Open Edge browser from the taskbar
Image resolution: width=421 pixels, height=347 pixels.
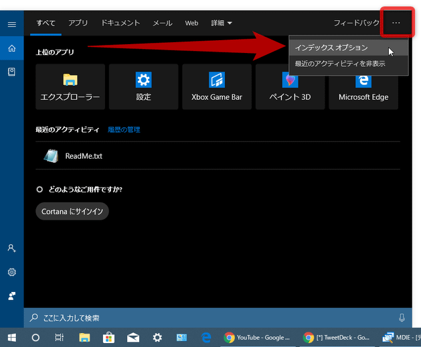tap(206, 338)
